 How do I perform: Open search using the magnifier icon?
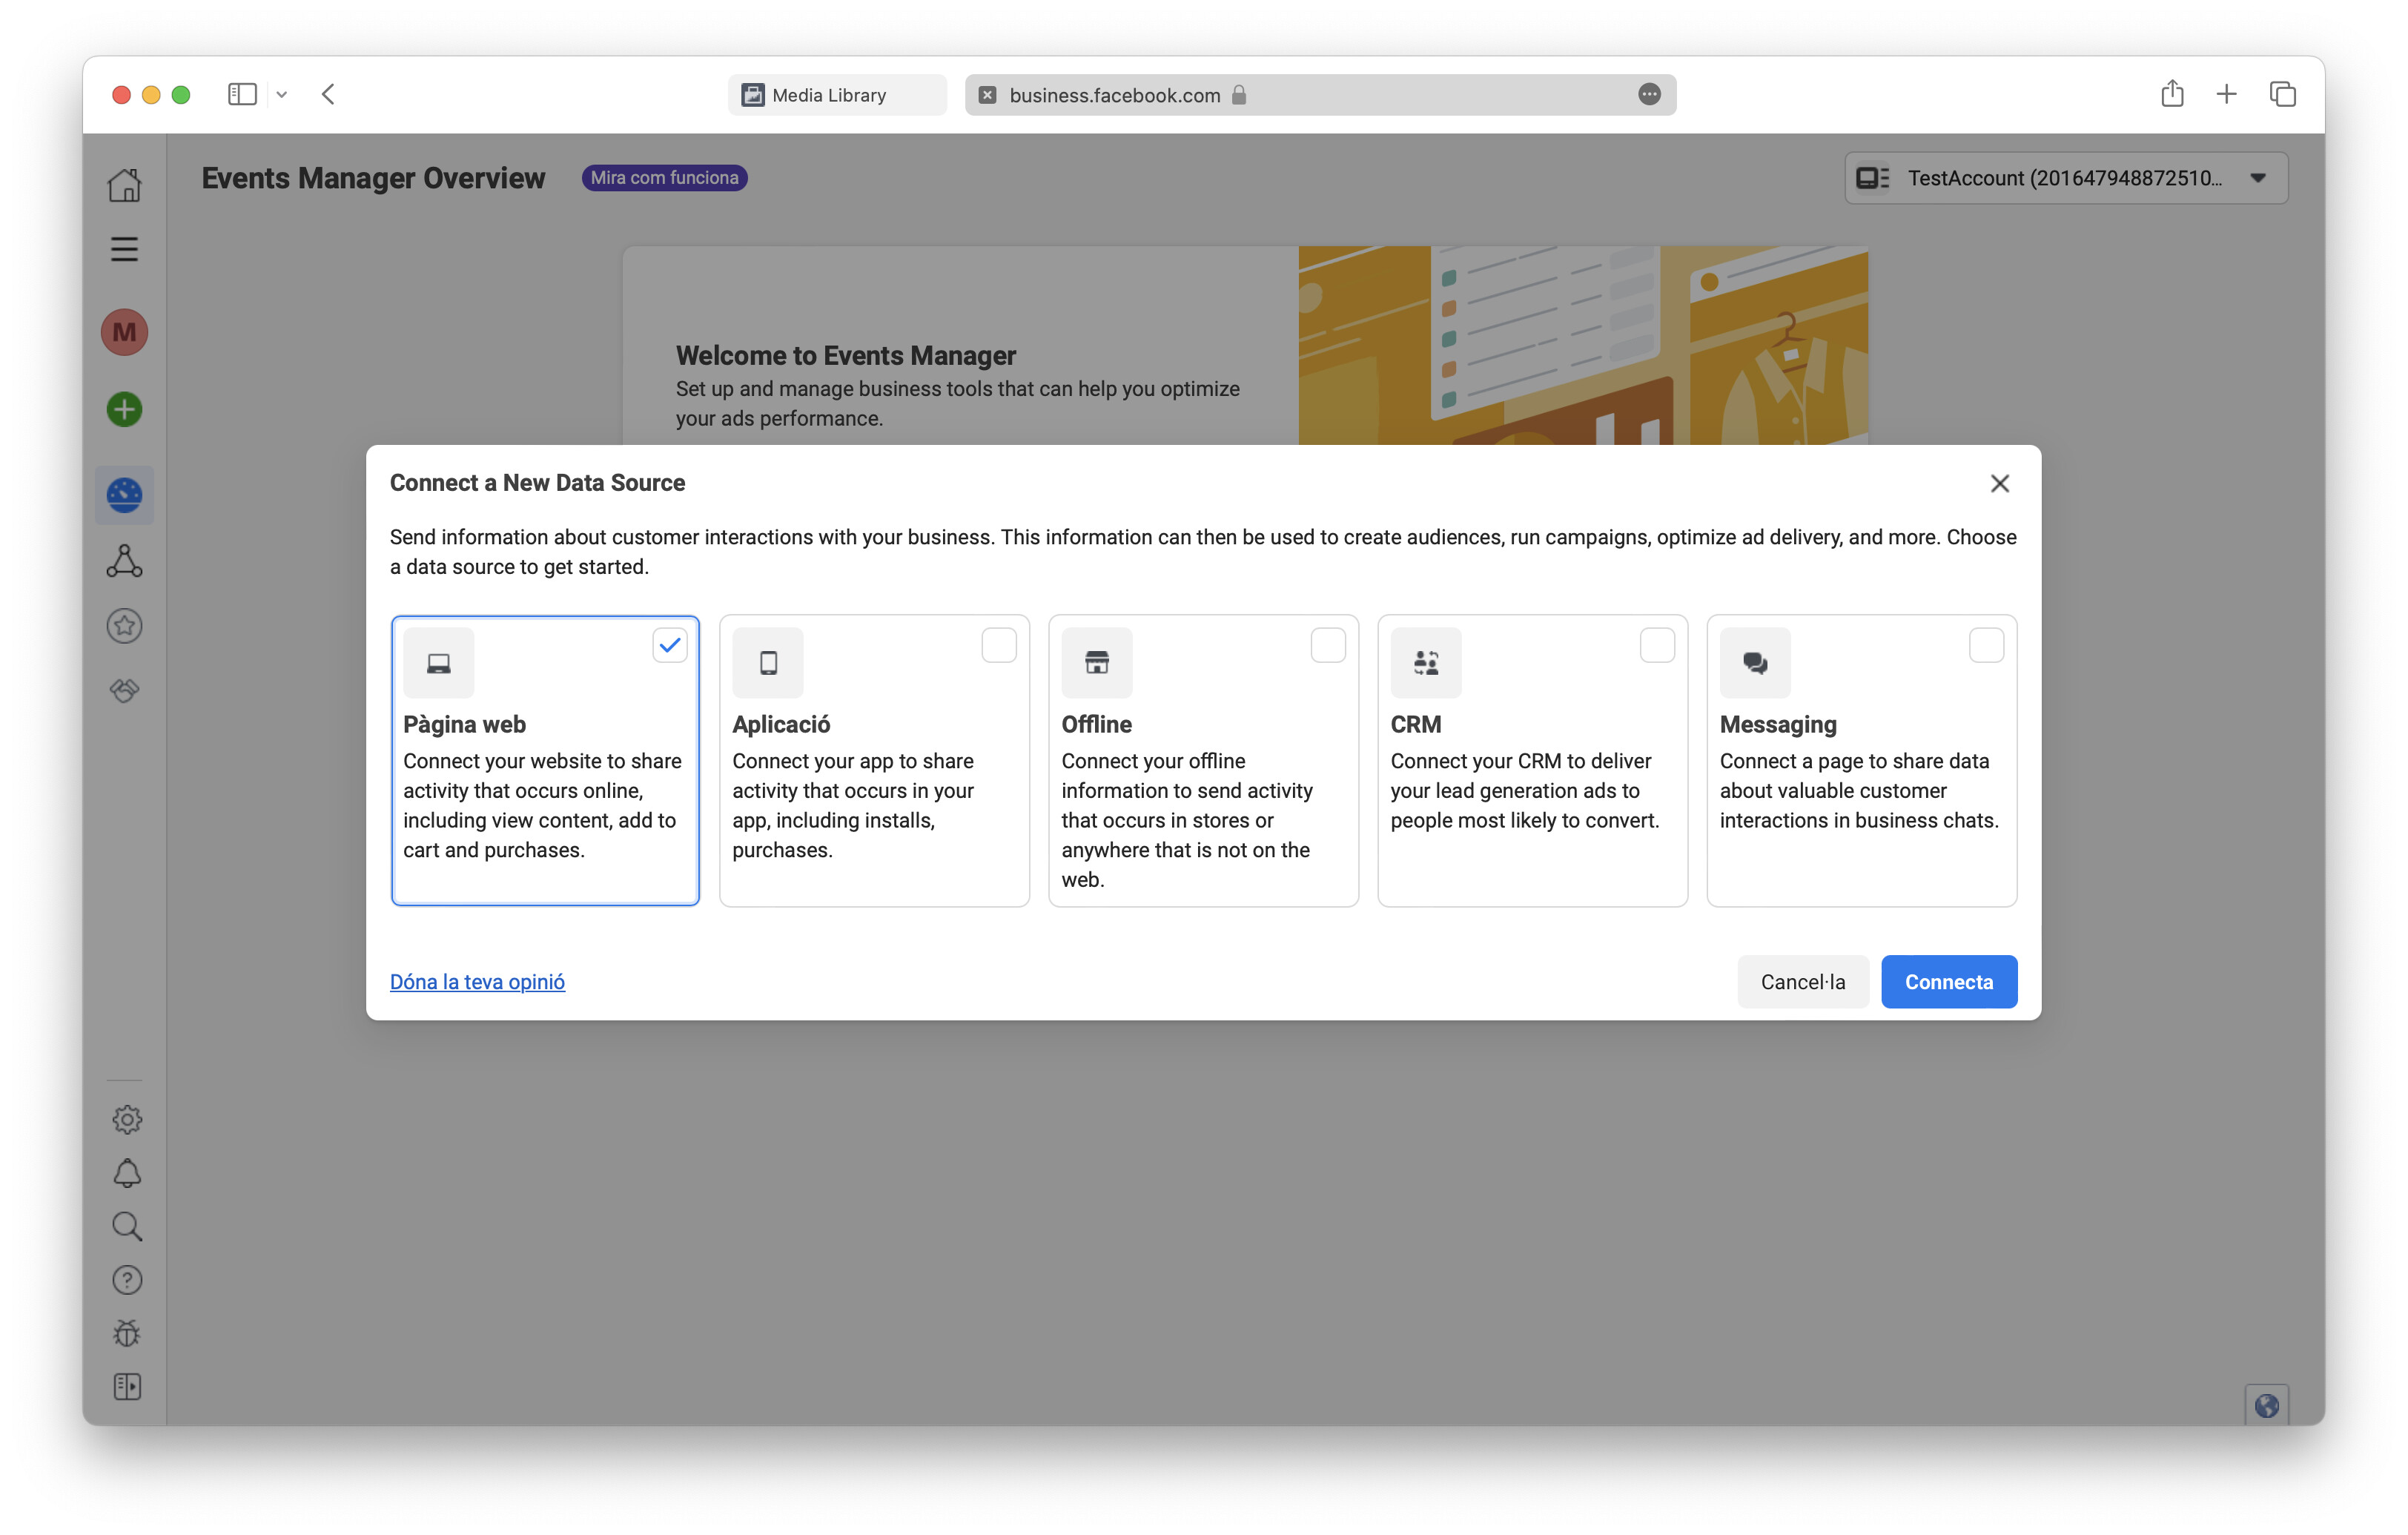[126, 1226]
